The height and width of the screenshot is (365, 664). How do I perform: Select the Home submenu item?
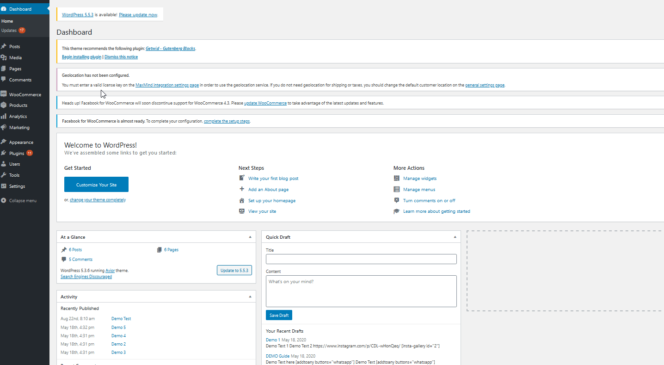7,21
